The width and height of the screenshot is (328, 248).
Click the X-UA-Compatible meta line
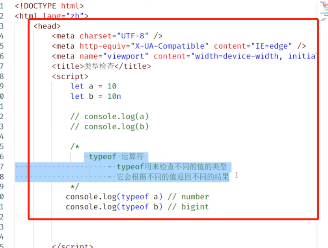pos(179,46)
